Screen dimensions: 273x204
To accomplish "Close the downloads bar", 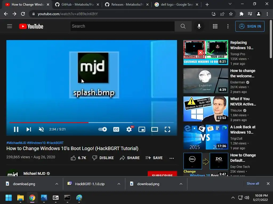I will [x=268, y=184].
